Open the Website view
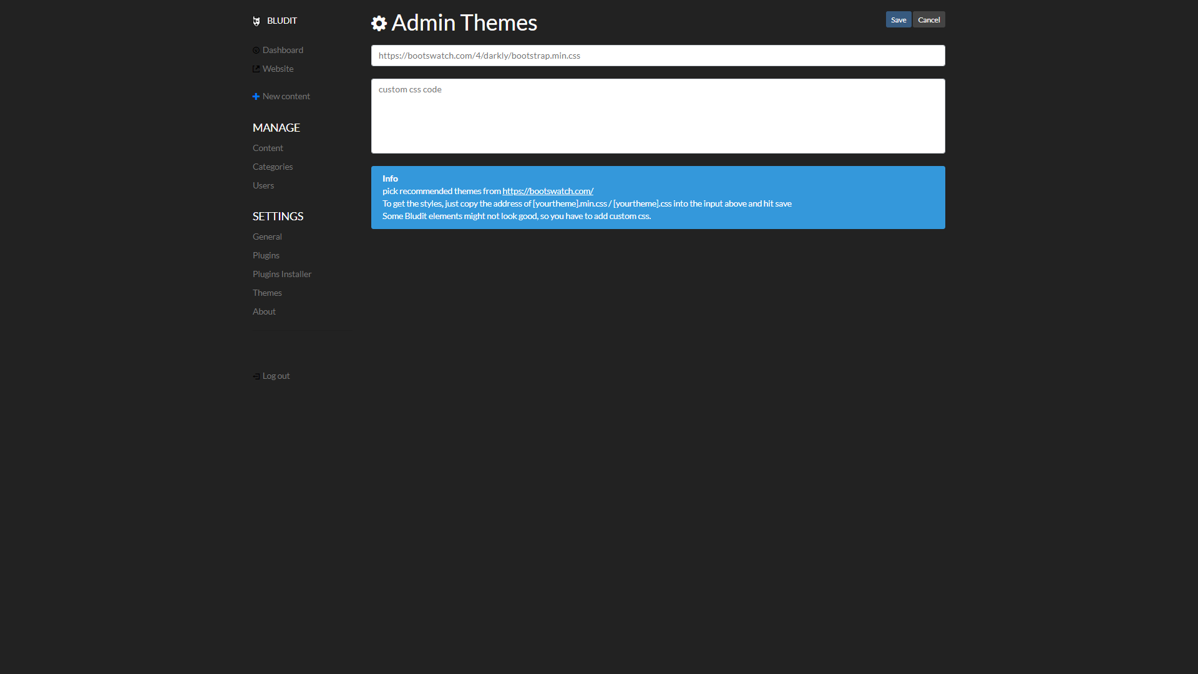 278,69
